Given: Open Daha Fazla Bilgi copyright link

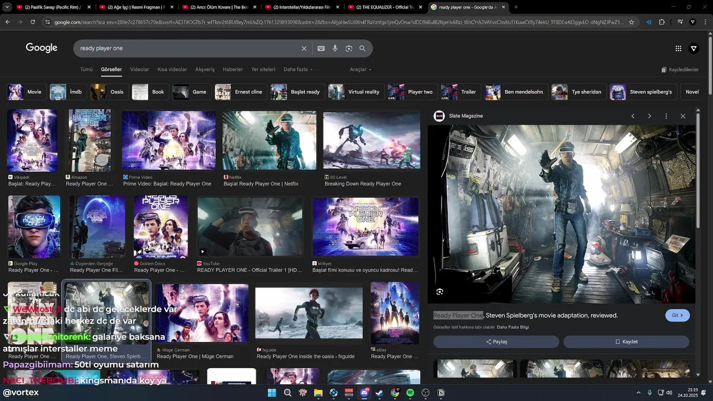Looking at the screenshot, I should [x=512, y=327].
